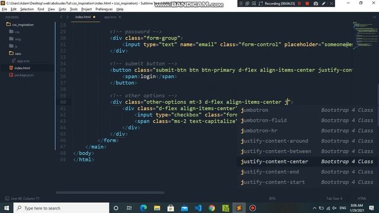Viewport: 379px width, 213px height.
Task: Switch to the app.scss tab
Action: (x=110, y=17)
